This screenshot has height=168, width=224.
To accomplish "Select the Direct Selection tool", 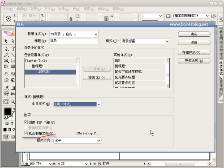I will click(x=13, y=41).
